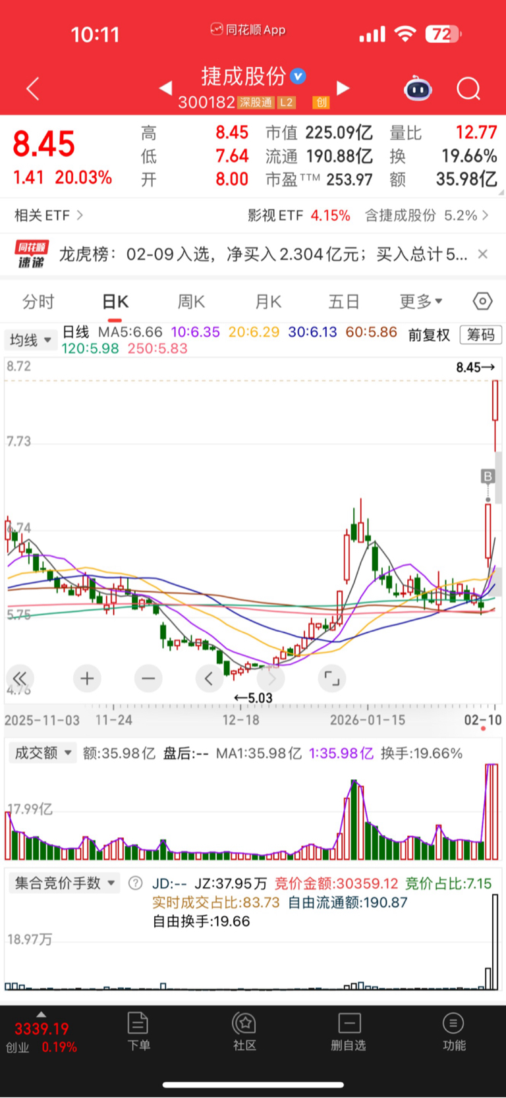Screen dimensions: 506x1098
Task: Tap 同花顺App return-to-app pill
Action: coord(248,30)
